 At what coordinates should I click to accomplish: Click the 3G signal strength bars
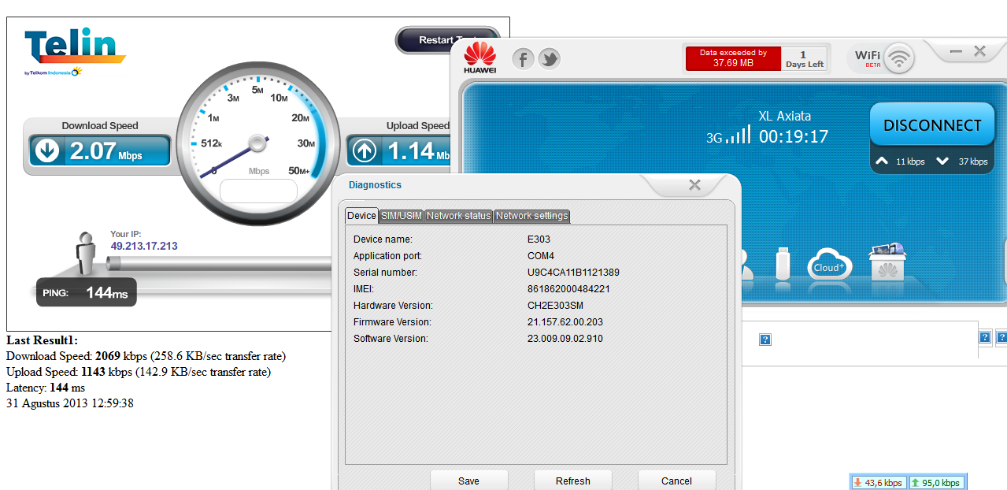(x=736, y=135)
